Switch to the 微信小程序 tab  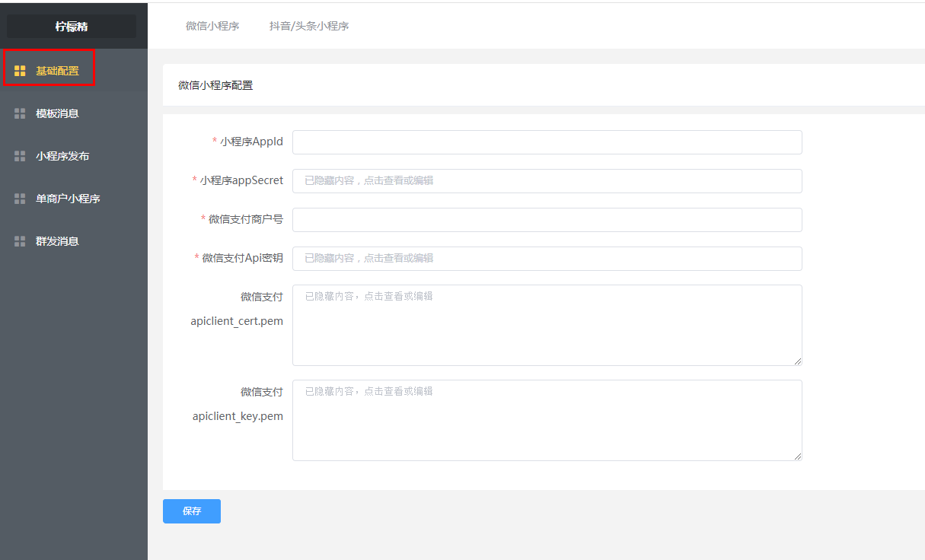[212, 26]
